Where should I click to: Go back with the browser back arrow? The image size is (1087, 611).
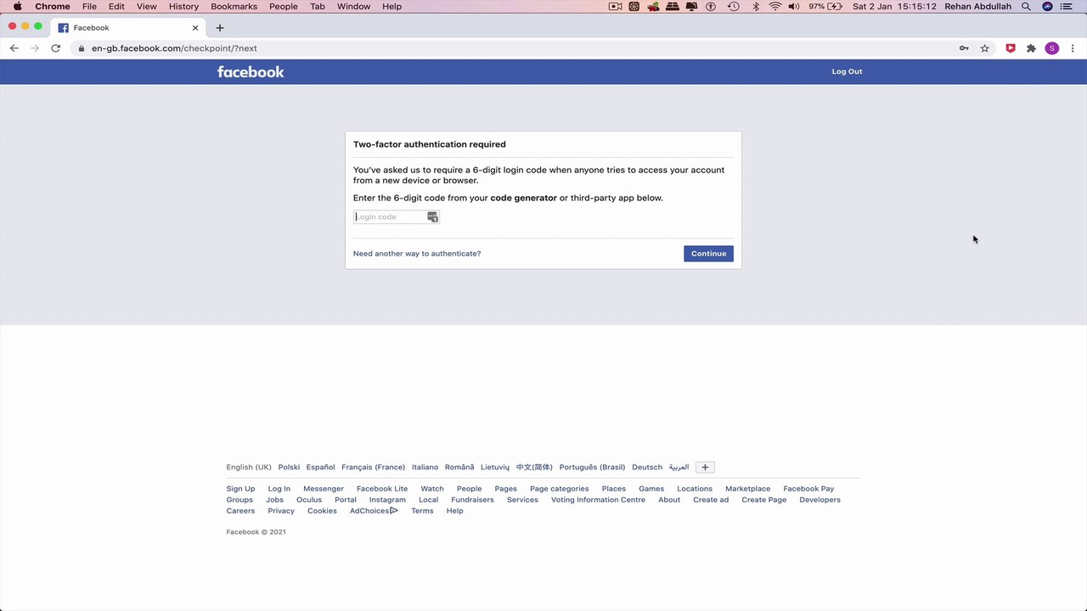[14, 48]
